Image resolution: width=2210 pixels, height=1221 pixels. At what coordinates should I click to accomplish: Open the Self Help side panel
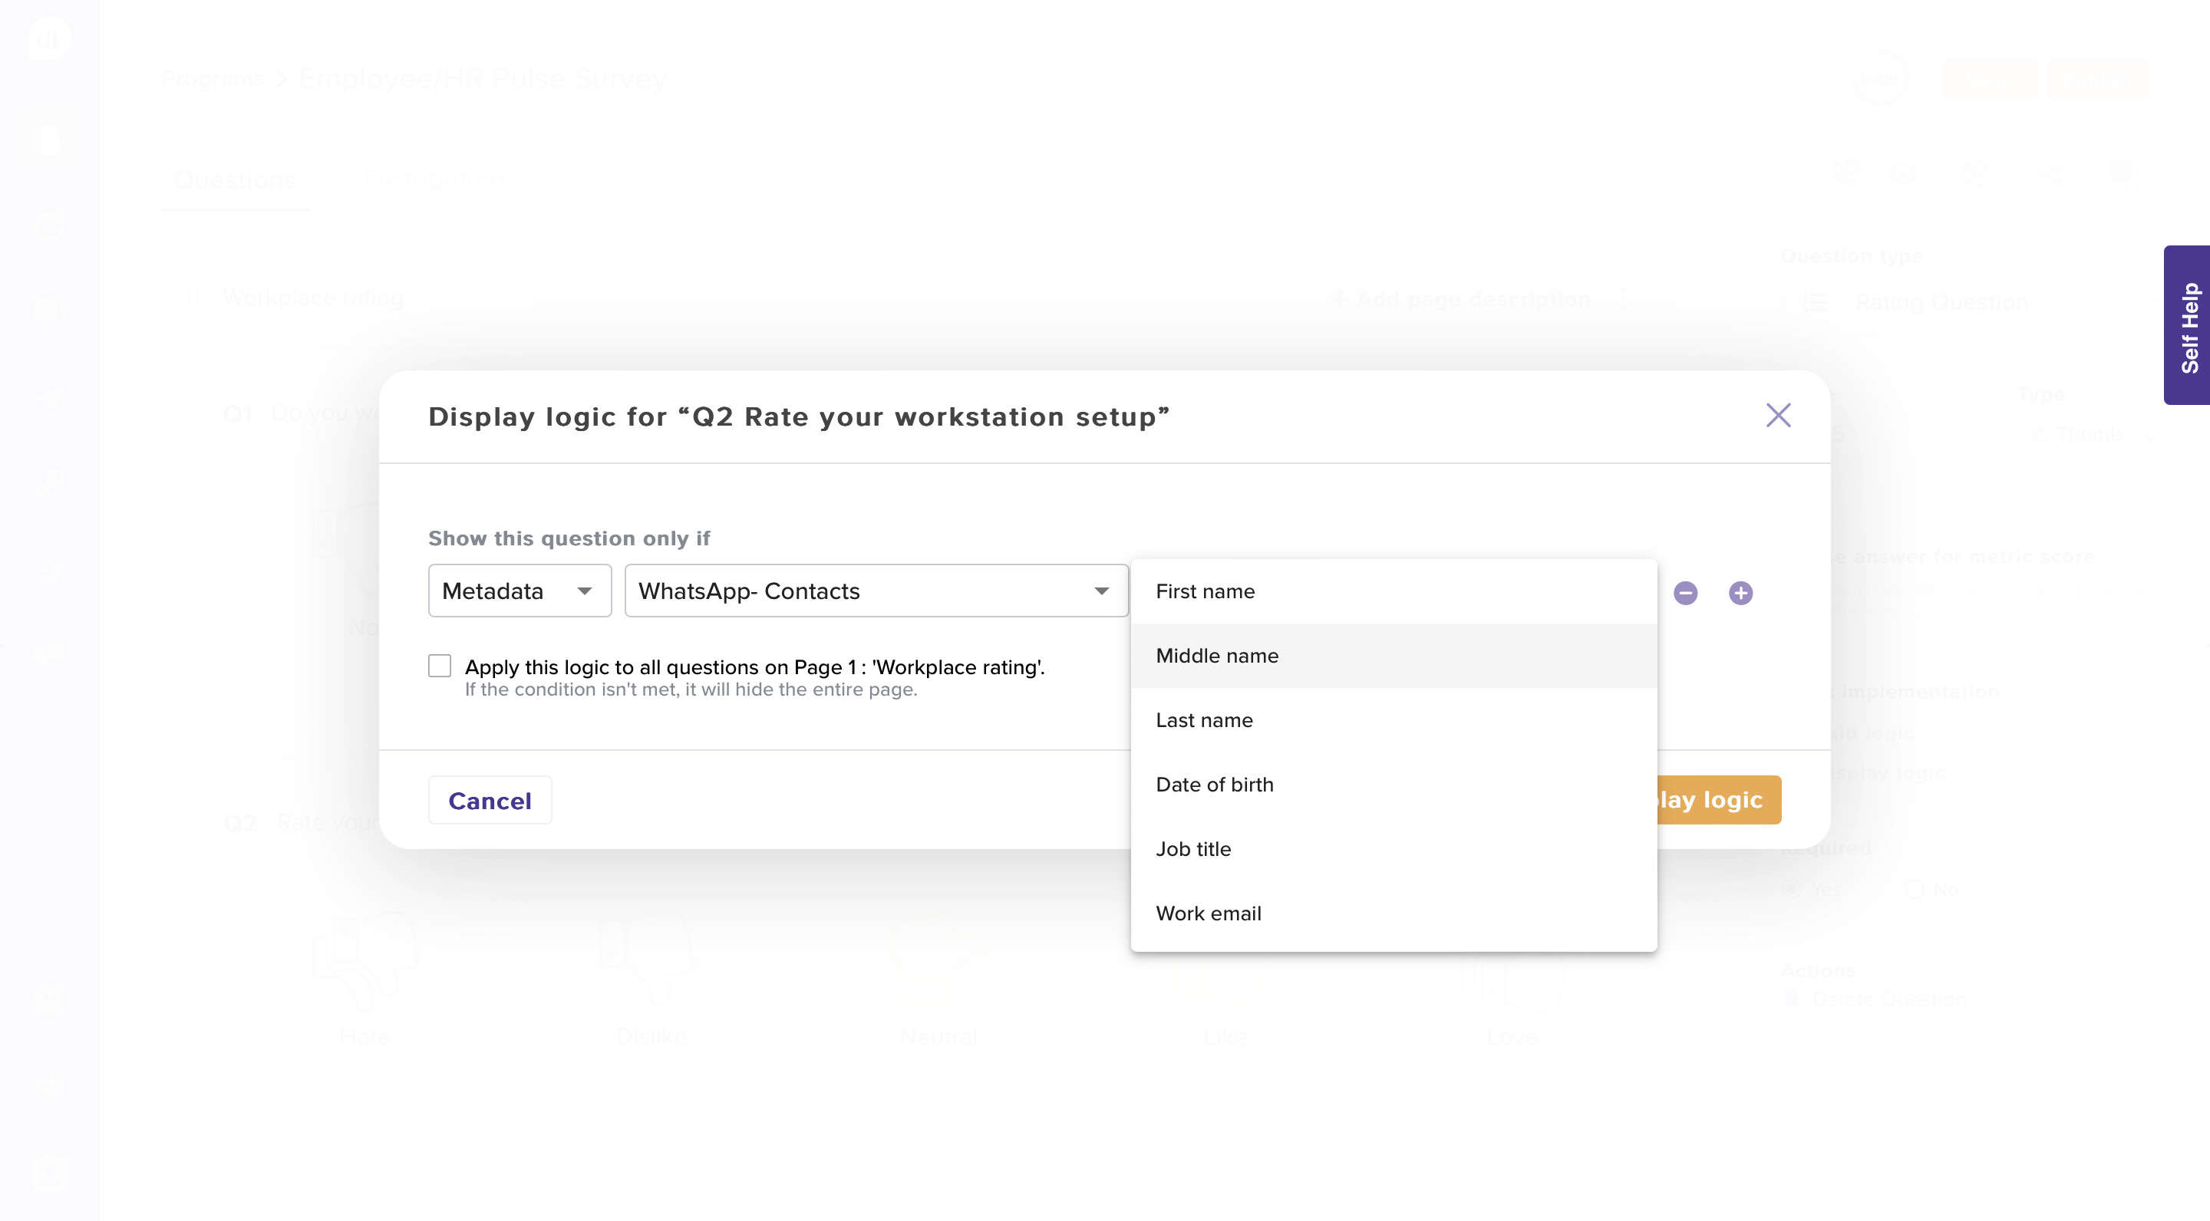coord(2189,326)
